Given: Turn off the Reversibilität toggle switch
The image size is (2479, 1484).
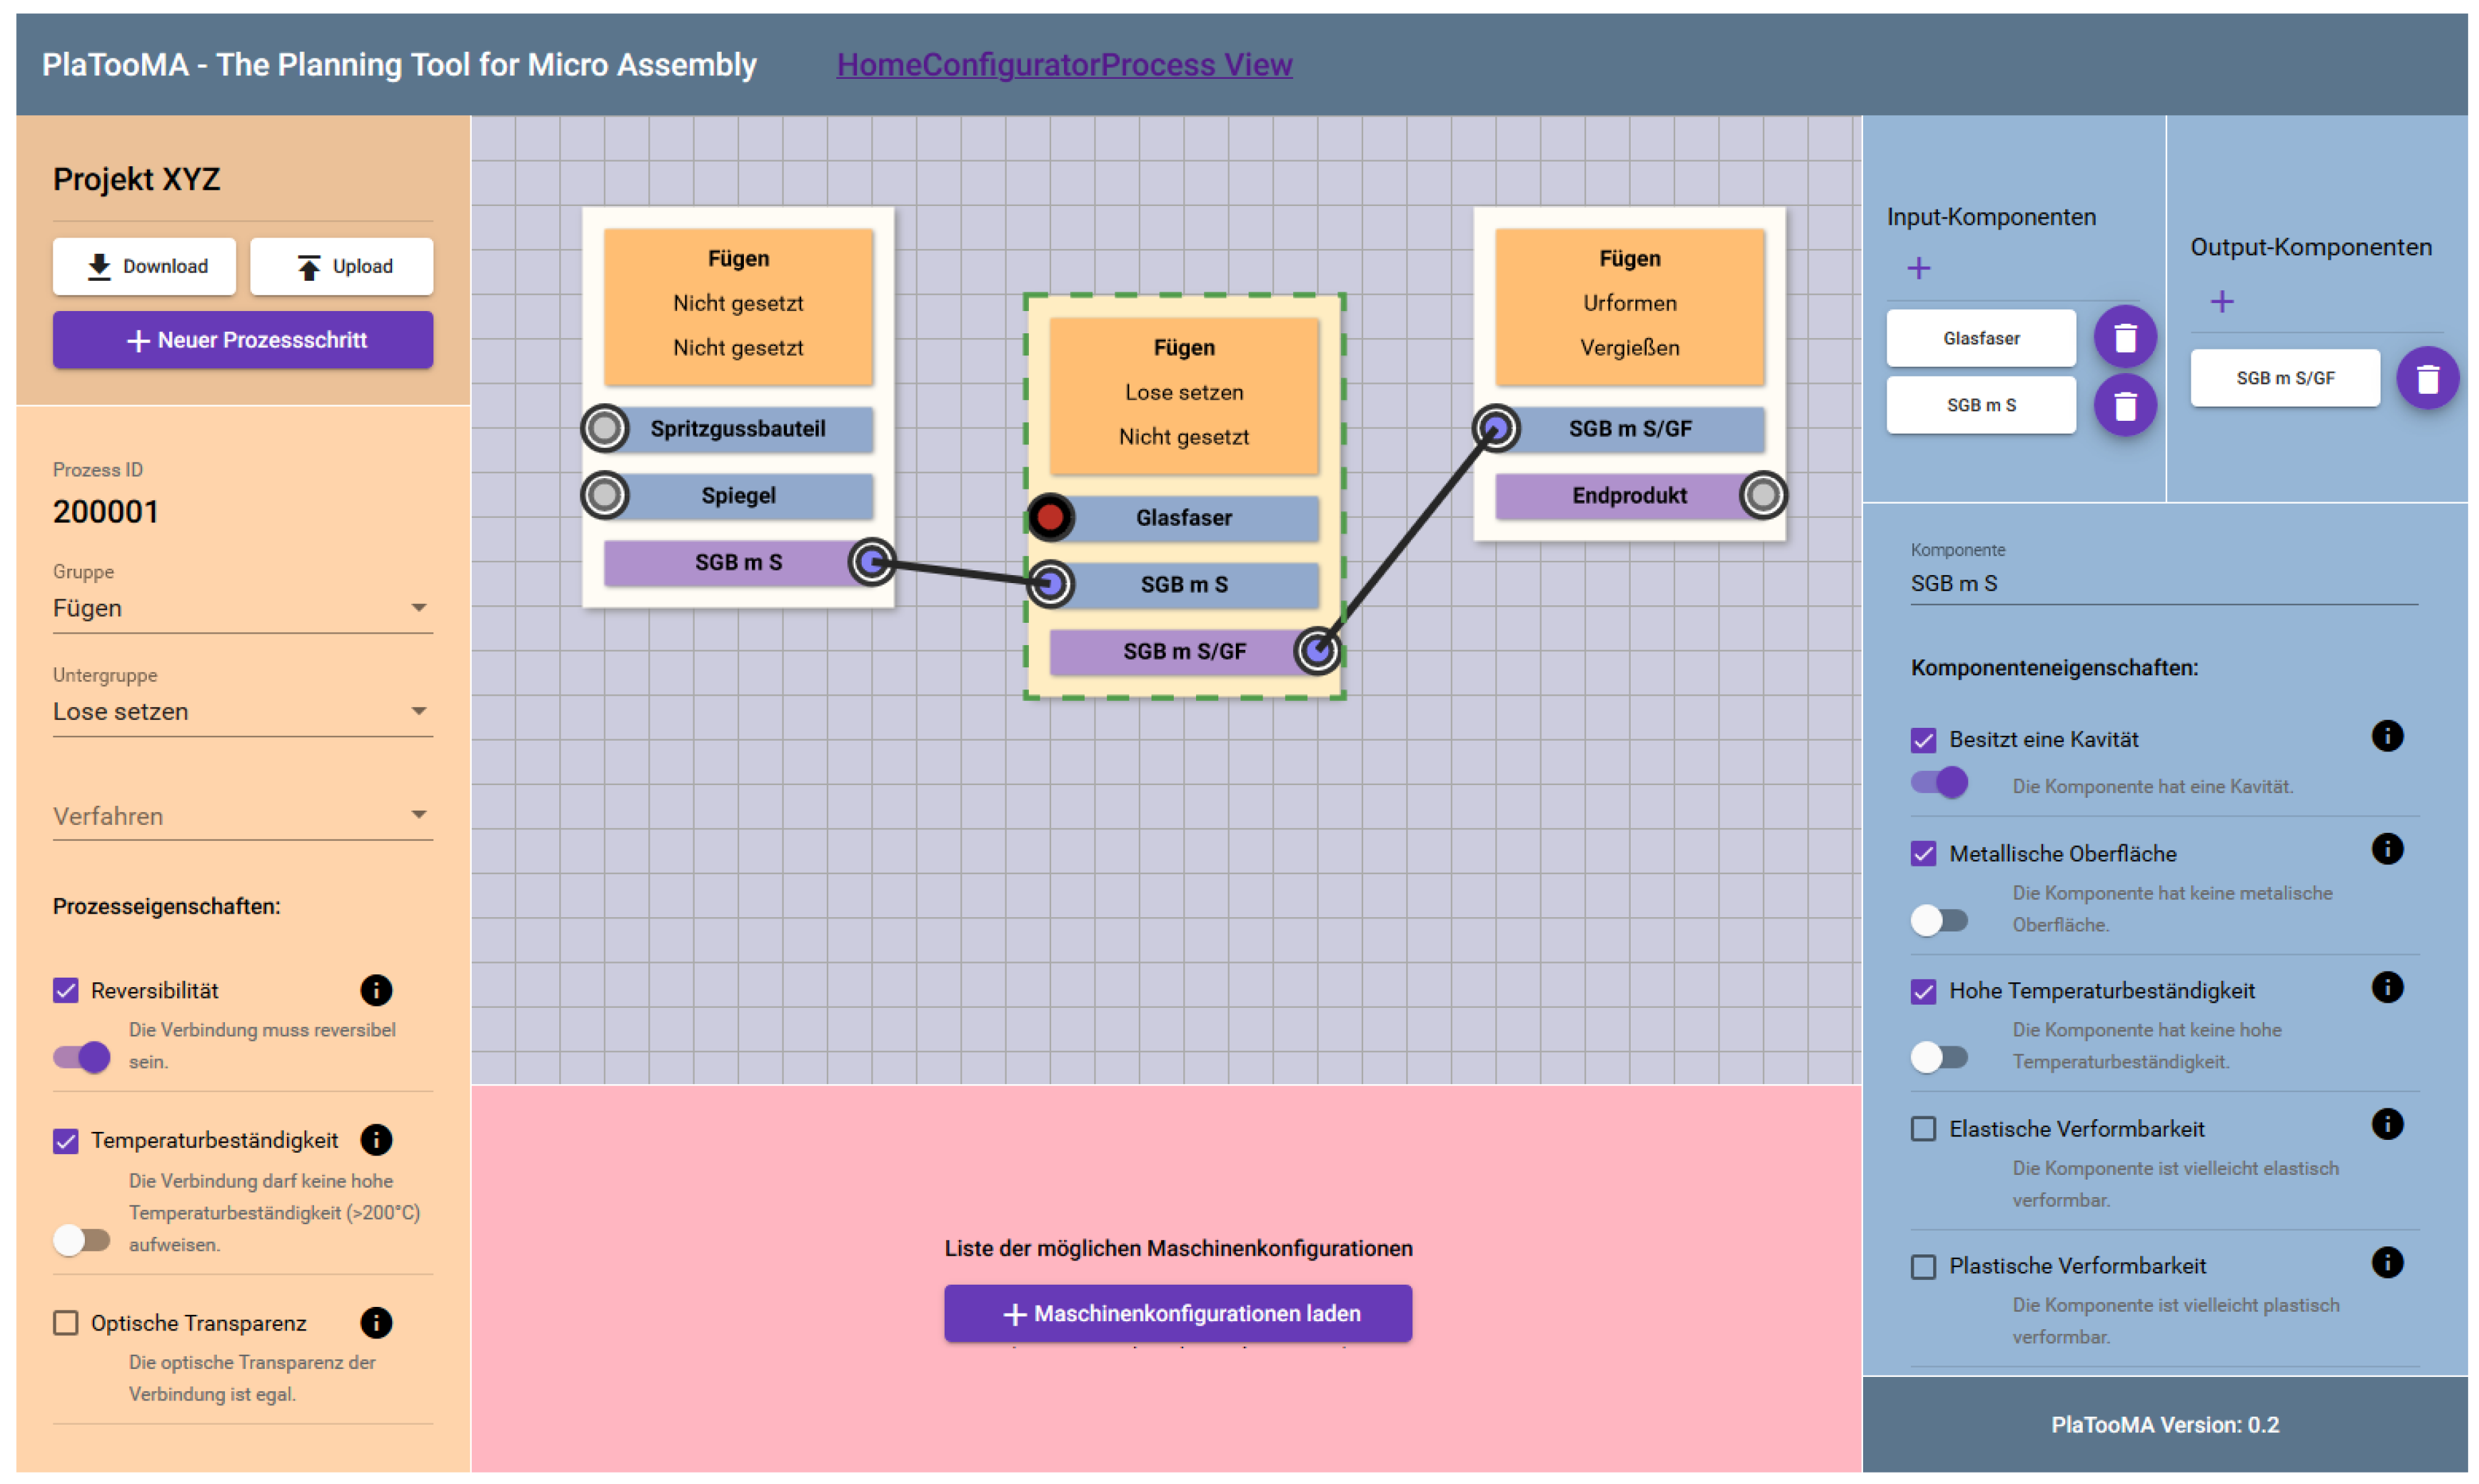Looking at the screenshot, I should pos(82,1057).
